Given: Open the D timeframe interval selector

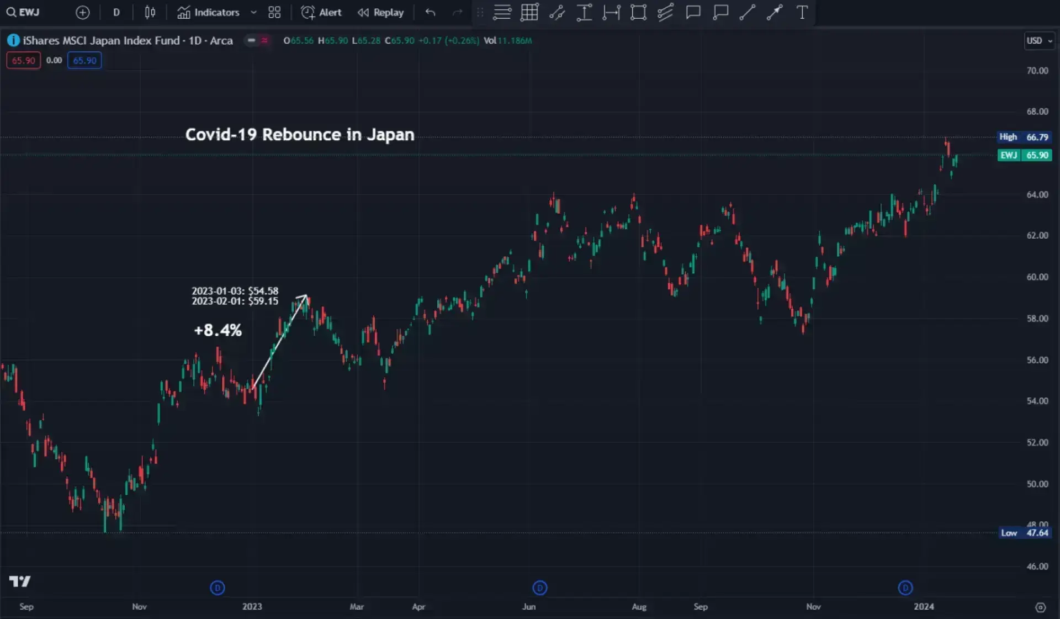Looking at the screenshot, I should tap(116, 12).
